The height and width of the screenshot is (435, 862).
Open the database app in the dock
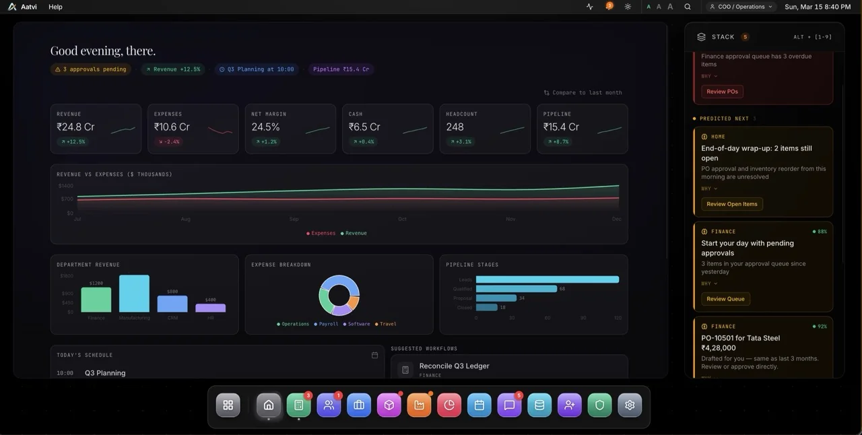[x=539, y=405]
